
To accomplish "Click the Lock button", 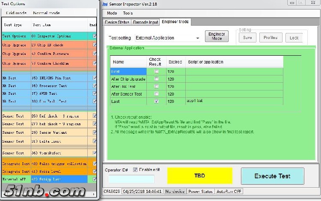I will (294, 38).
